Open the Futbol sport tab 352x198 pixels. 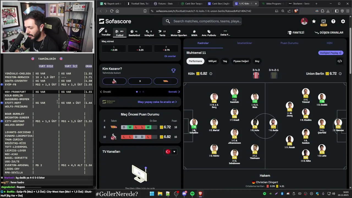tap(120, 33)
